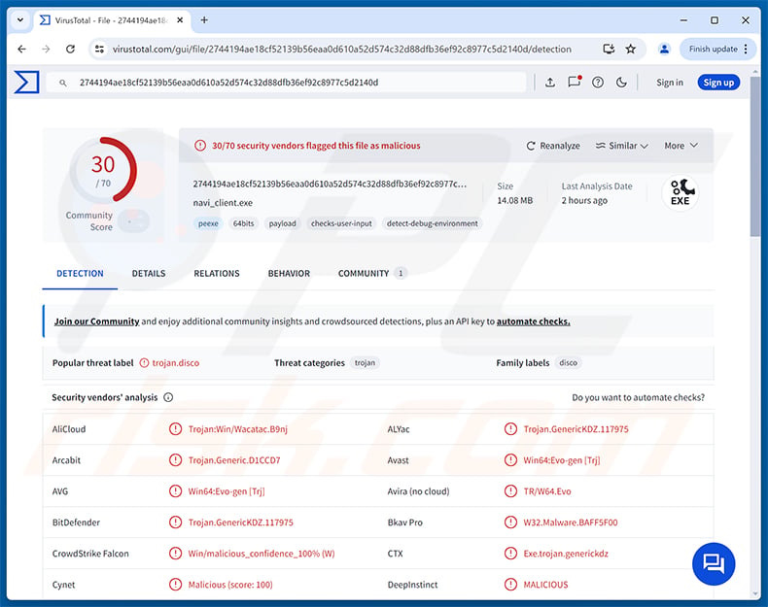Click the hash search input field
This screenshot has width=768, height=607.
pos(287,83)
